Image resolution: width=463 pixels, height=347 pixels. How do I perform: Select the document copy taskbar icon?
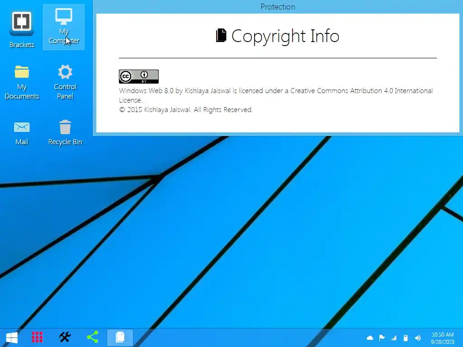coord(120,337)
